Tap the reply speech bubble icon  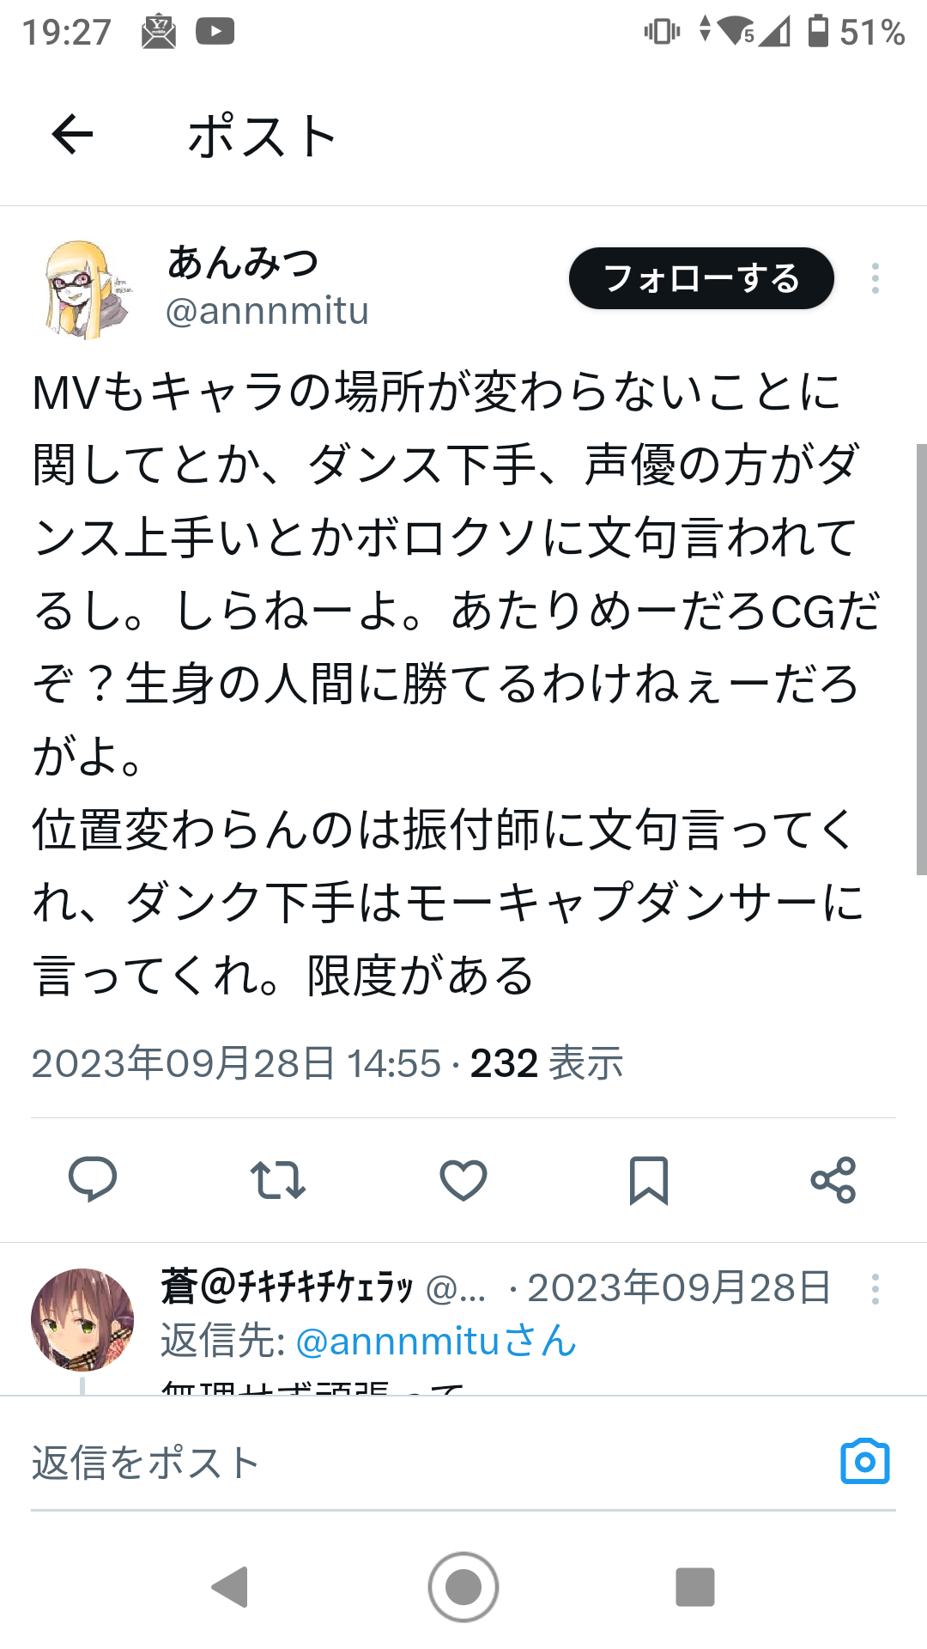(93, 1179)
